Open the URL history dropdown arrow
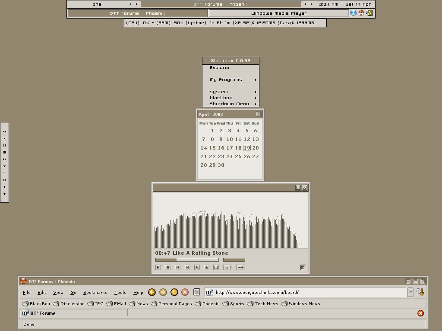 410,292
